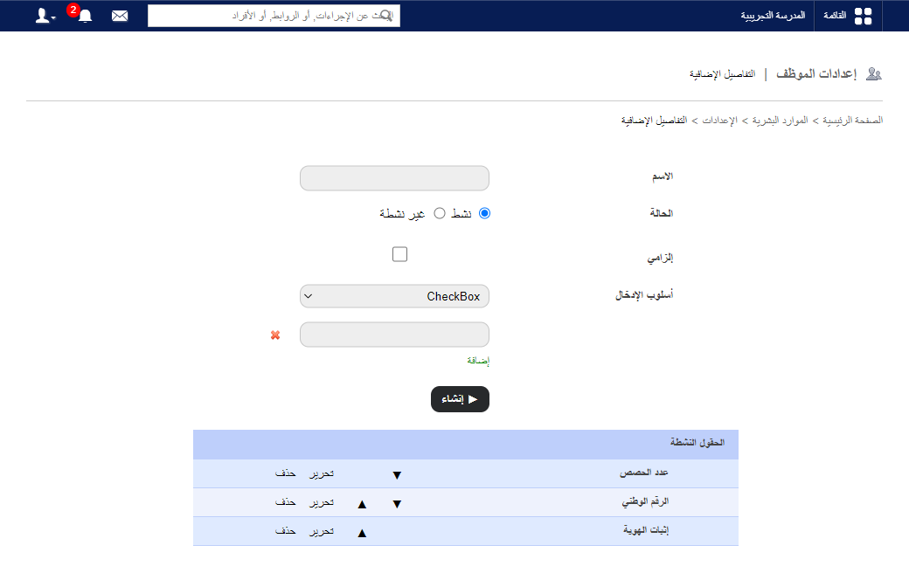This screenshot has width=909, height=580.
Task: Select the نشط radio button
Action: [484, 213]
